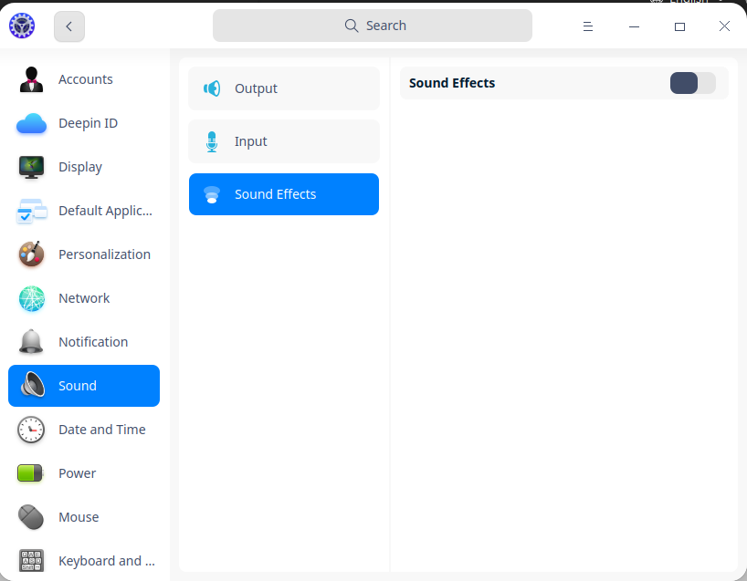Open the Accounts settings label
Viewport: 747px width, 581px height.
(86, 79)
